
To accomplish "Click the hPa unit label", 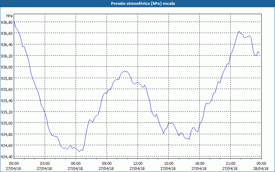I will pos(9,16).
